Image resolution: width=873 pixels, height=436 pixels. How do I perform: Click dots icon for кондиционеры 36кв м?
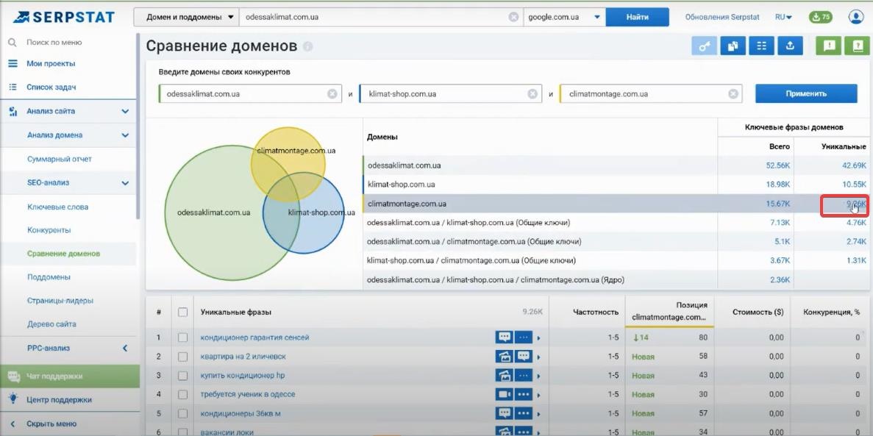click(x=524, y=413)
